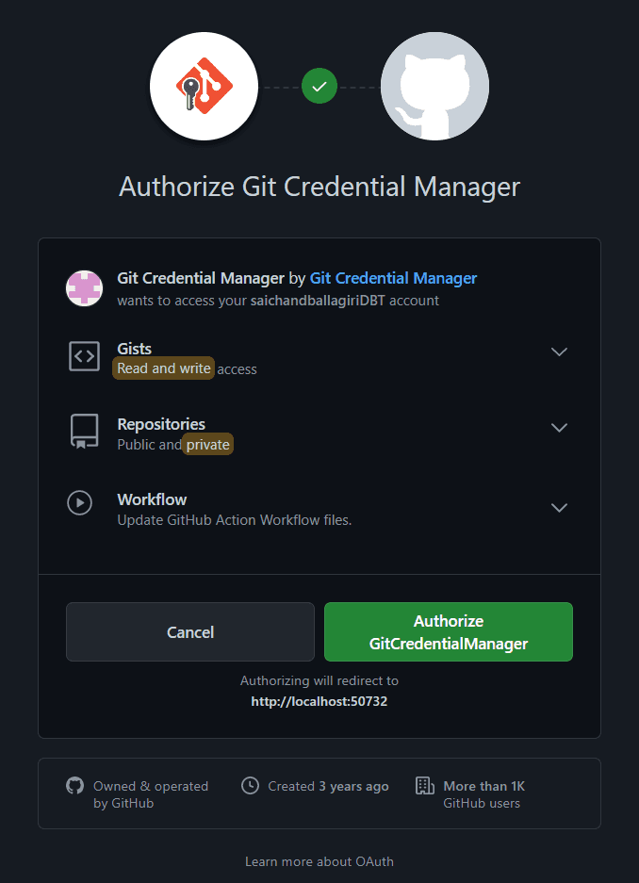
Task: Open the Git Credential Manager developer link
Action: 394,278
